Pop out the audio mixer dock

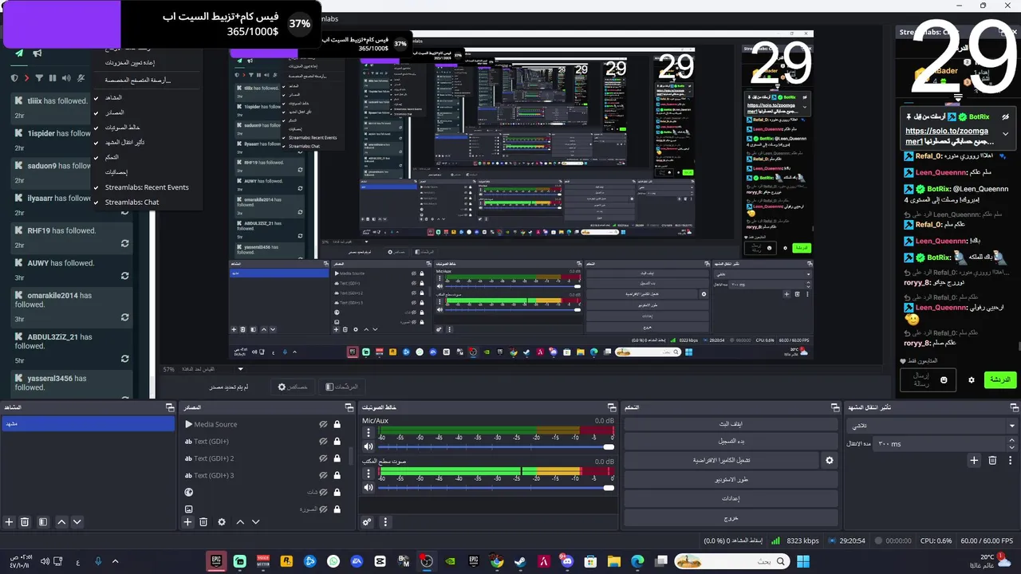click(x=611, y=407)
